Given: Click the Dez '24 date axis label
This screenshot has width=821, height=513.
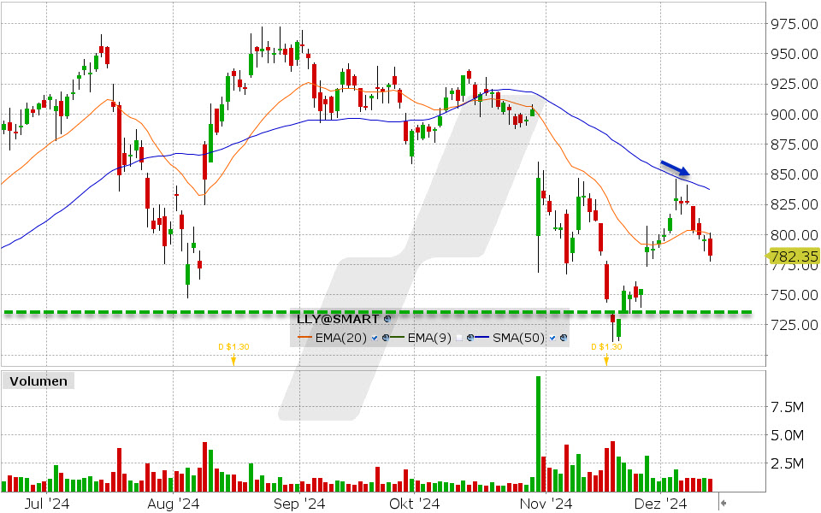Looking at the screenshot, I should click(x=660, y=504).
